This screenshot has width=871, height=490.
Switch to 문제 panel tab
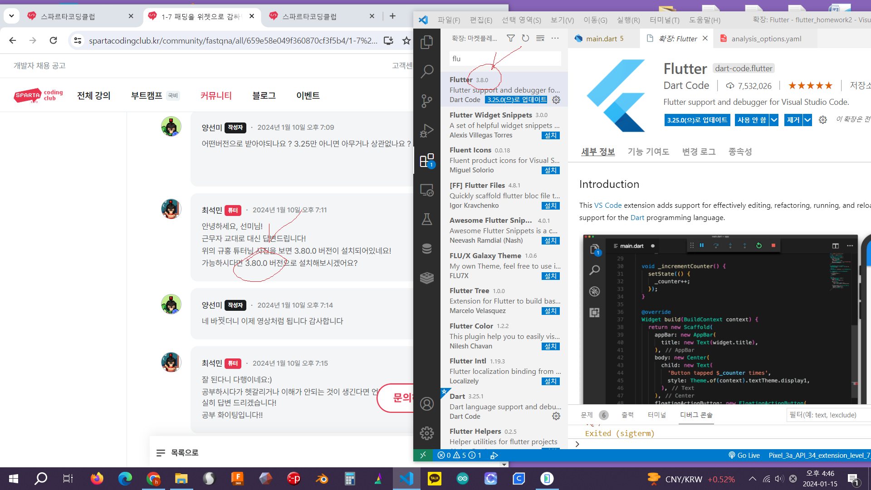click(594, 415)
